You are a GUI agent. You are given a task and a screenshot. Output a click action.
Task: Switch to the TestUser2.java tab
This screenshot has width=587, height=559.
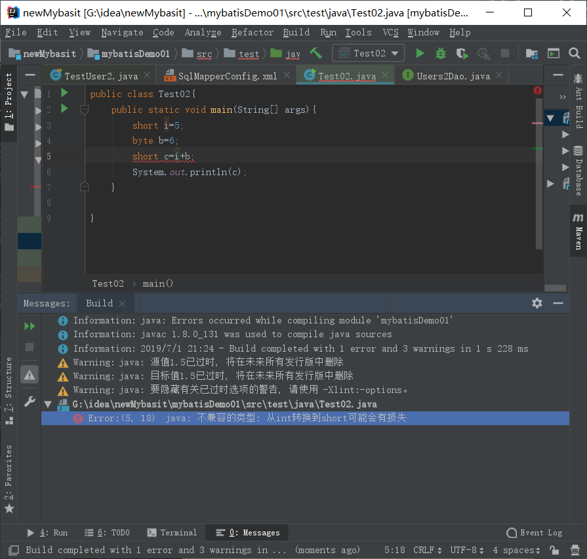point(101,76)
